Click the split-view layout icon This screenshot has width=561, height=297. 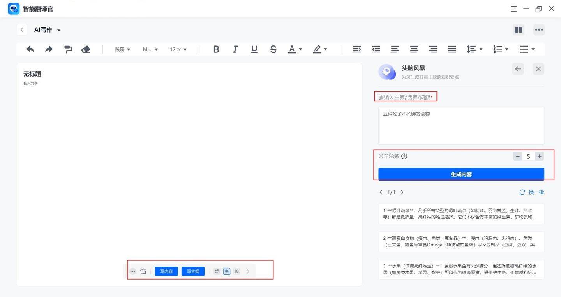pos(518,30)
